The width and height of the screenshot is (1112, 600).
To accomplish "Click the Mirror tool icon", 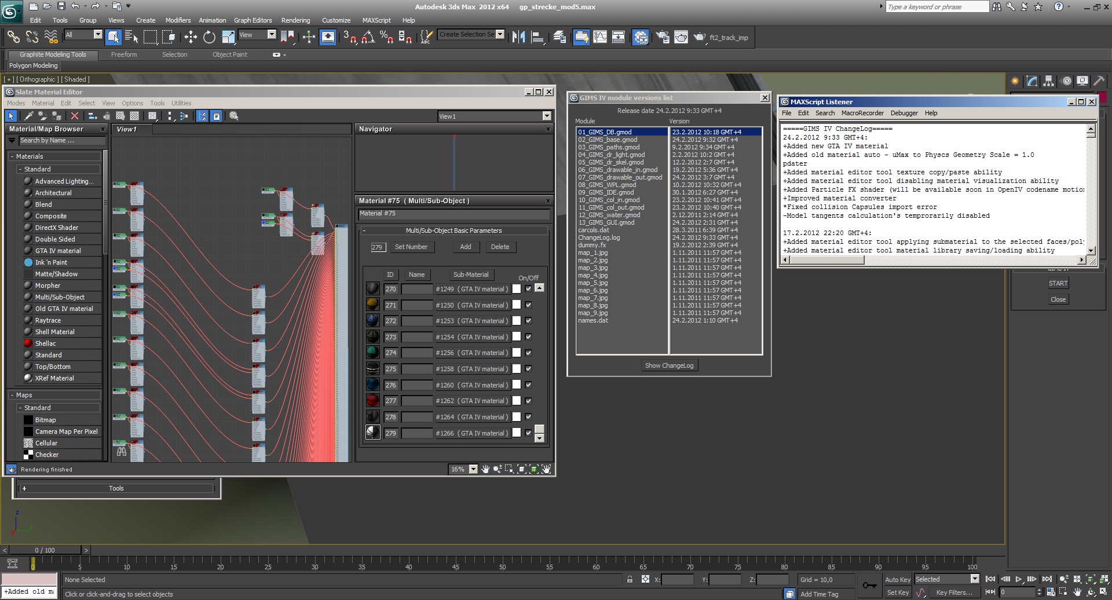I will click(x=518, y=38).
